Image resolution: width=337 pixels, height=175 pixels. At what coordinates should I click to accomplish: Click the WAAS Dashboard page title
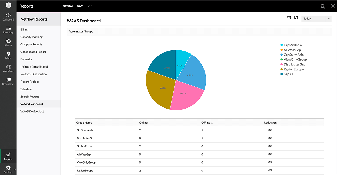pos(84,21)
